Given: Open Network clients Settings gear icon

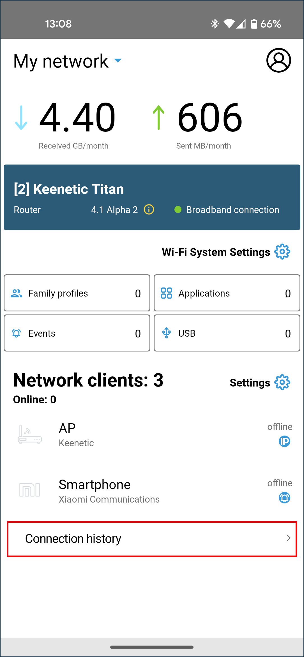Looking at the screenshot, I should tap(282, 382).
